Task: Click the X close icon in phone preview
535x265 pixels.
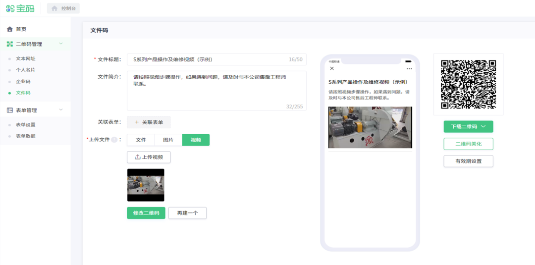Action: [332, 68]
